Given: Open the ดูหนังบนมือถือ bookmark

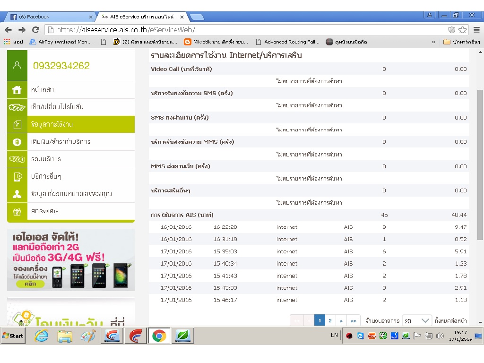Looking at the screenshot, I should click(346, 42).
